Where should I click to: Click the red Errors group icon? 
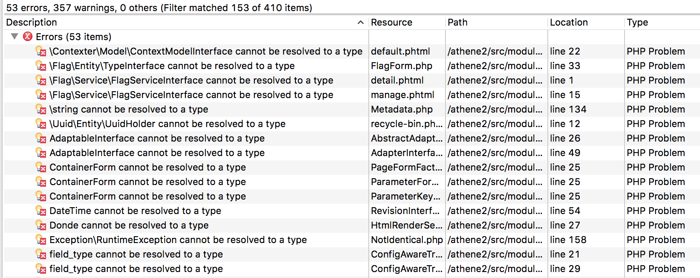28,37
